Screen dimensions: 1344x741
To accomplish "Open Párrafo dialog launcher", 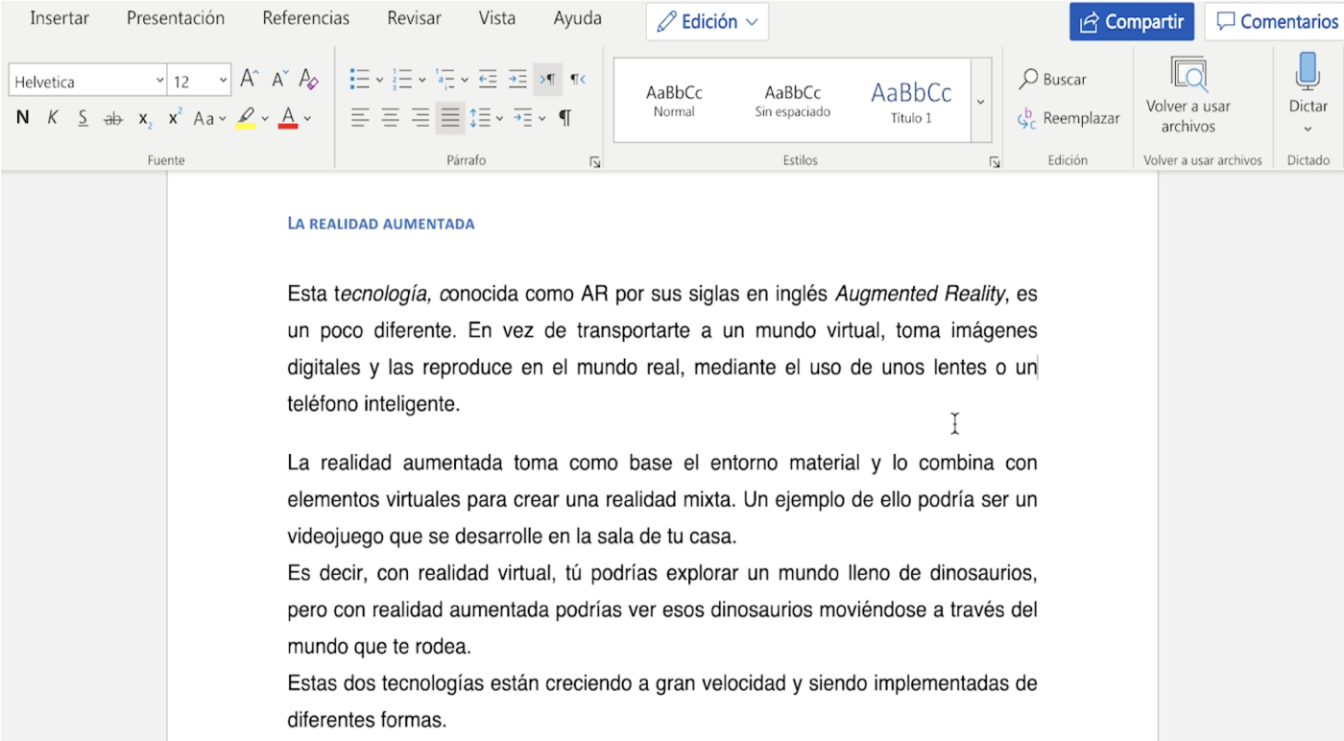I will coord(595,162).
